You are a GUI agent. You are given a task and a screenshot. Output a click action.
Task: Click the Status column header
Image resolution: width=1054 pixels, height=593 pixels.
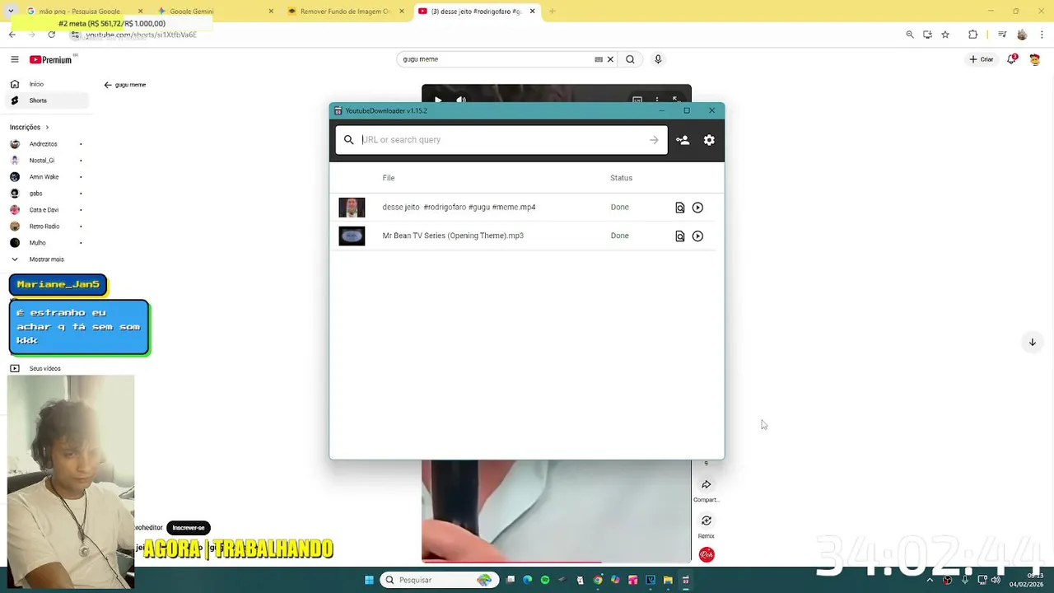click(621, 178)
